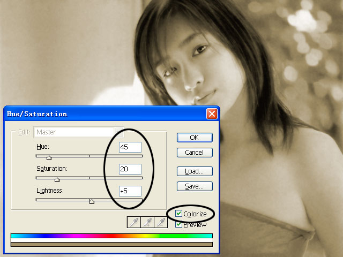
Task: Select the add to sample eyedropper
Action: (147, 222)
